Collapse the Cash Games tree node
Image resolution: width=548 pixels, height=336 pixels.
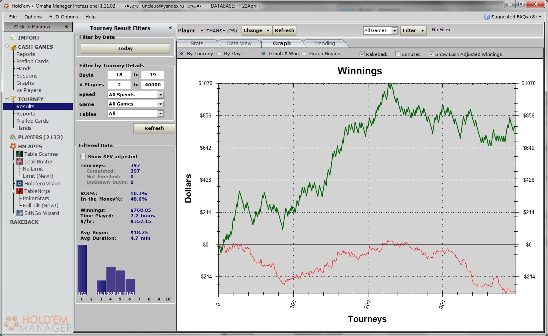coord(7,46)
